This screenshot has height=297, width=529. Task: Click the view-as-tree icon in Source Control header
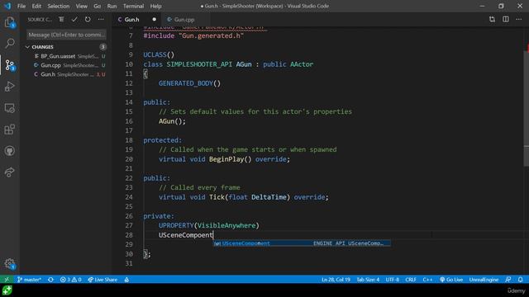pyautogui.click(x=61, y=20)
